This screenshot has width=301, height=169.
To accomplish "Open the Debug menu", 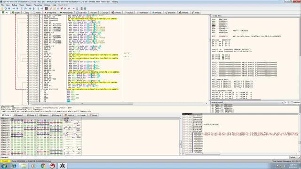I will coord(15,5).
